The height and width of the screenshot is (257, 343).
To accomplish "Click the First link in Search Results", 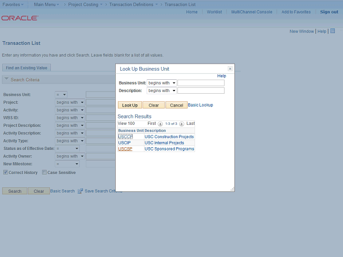I will (x=152, y=124).
